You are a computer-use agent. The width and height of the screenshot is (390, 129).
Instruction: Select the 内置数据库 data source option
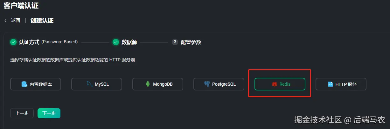tap(36, 84)
